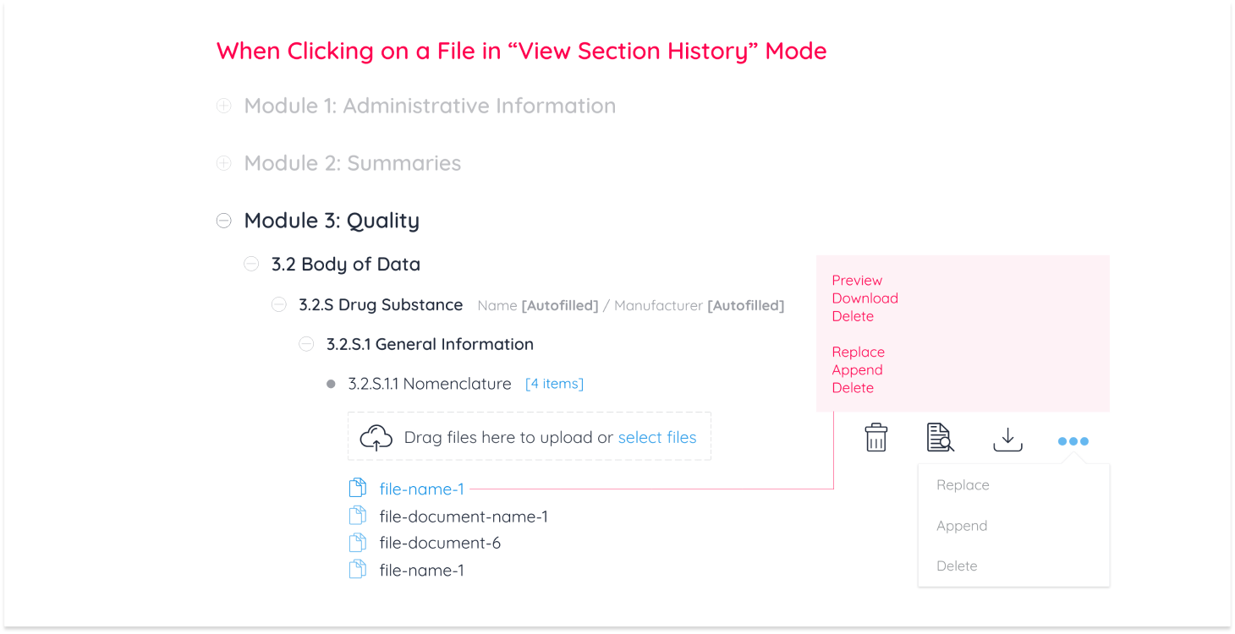Collapse the 3.2.S Drug Substance section

point(278,304)
